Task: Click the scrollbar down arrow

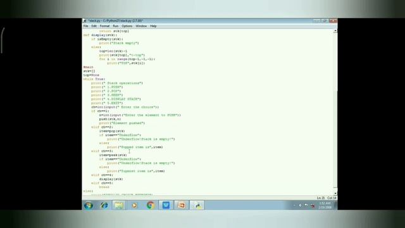Action: (335, 193)
